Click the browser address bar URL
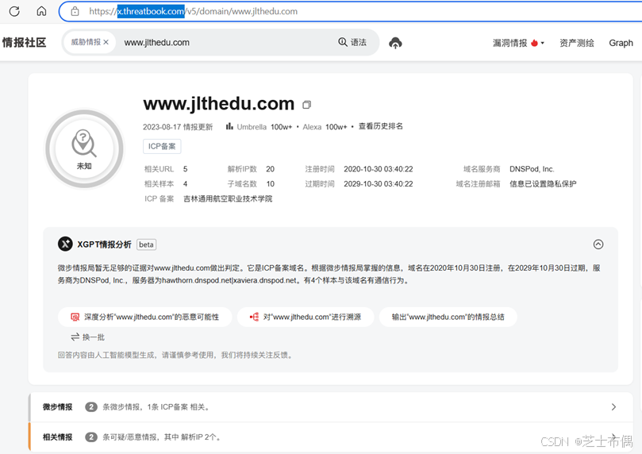Screen dimensions: 642x454 [194, 11]
